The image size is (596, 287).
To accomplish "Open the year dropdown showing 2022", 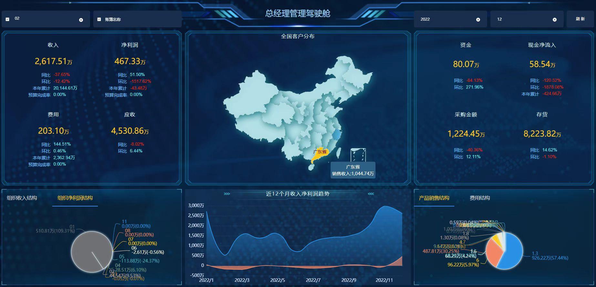I will point(446,19).
